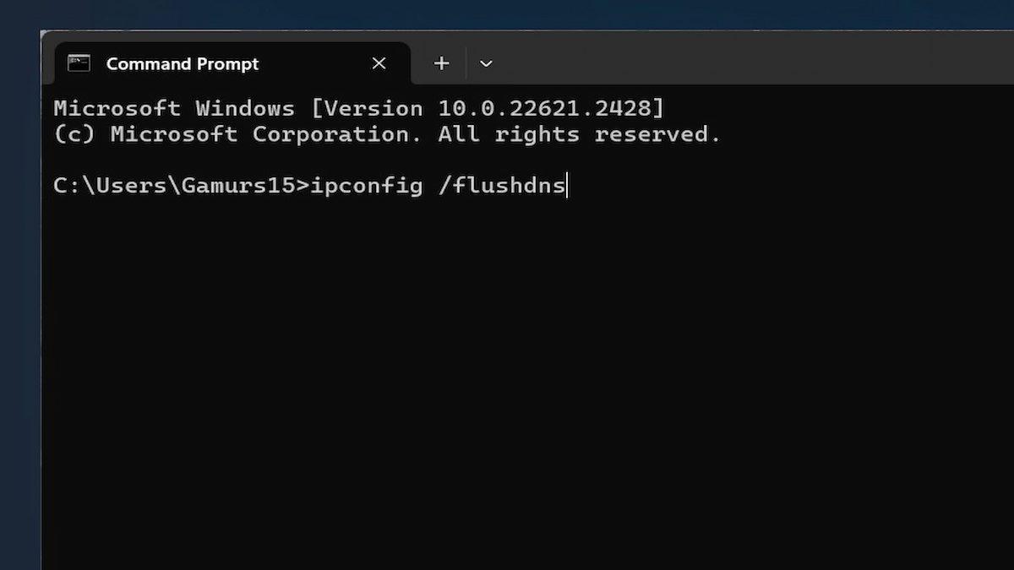The width and height of the screenshot is (1014, 570).
Task: Click the Command Prompt tab icon
Action: [79, 63]
